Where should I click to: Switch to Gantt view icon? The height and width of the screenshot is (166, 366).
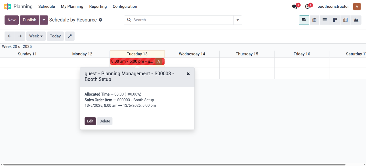tap(304, 20)
